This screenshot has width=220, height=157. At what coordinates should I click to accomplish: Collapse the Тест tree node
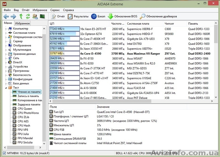(x=6, y=88)
